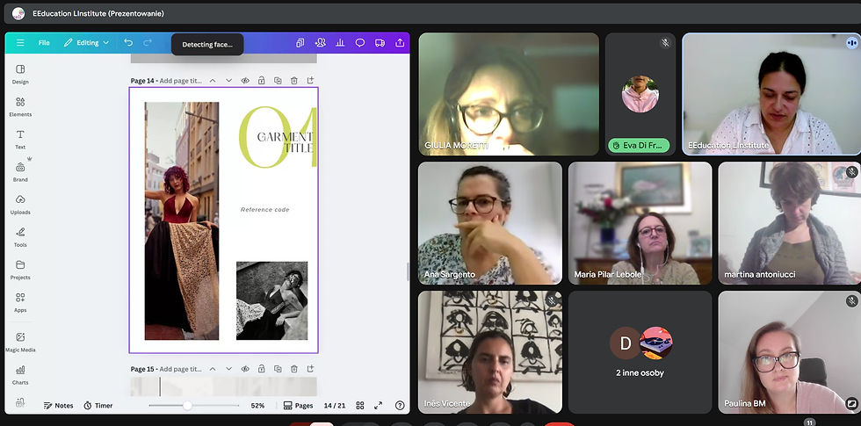Move Page 14 down with chevron
Screen dimensions: 861x426
(x=229, y=81)
